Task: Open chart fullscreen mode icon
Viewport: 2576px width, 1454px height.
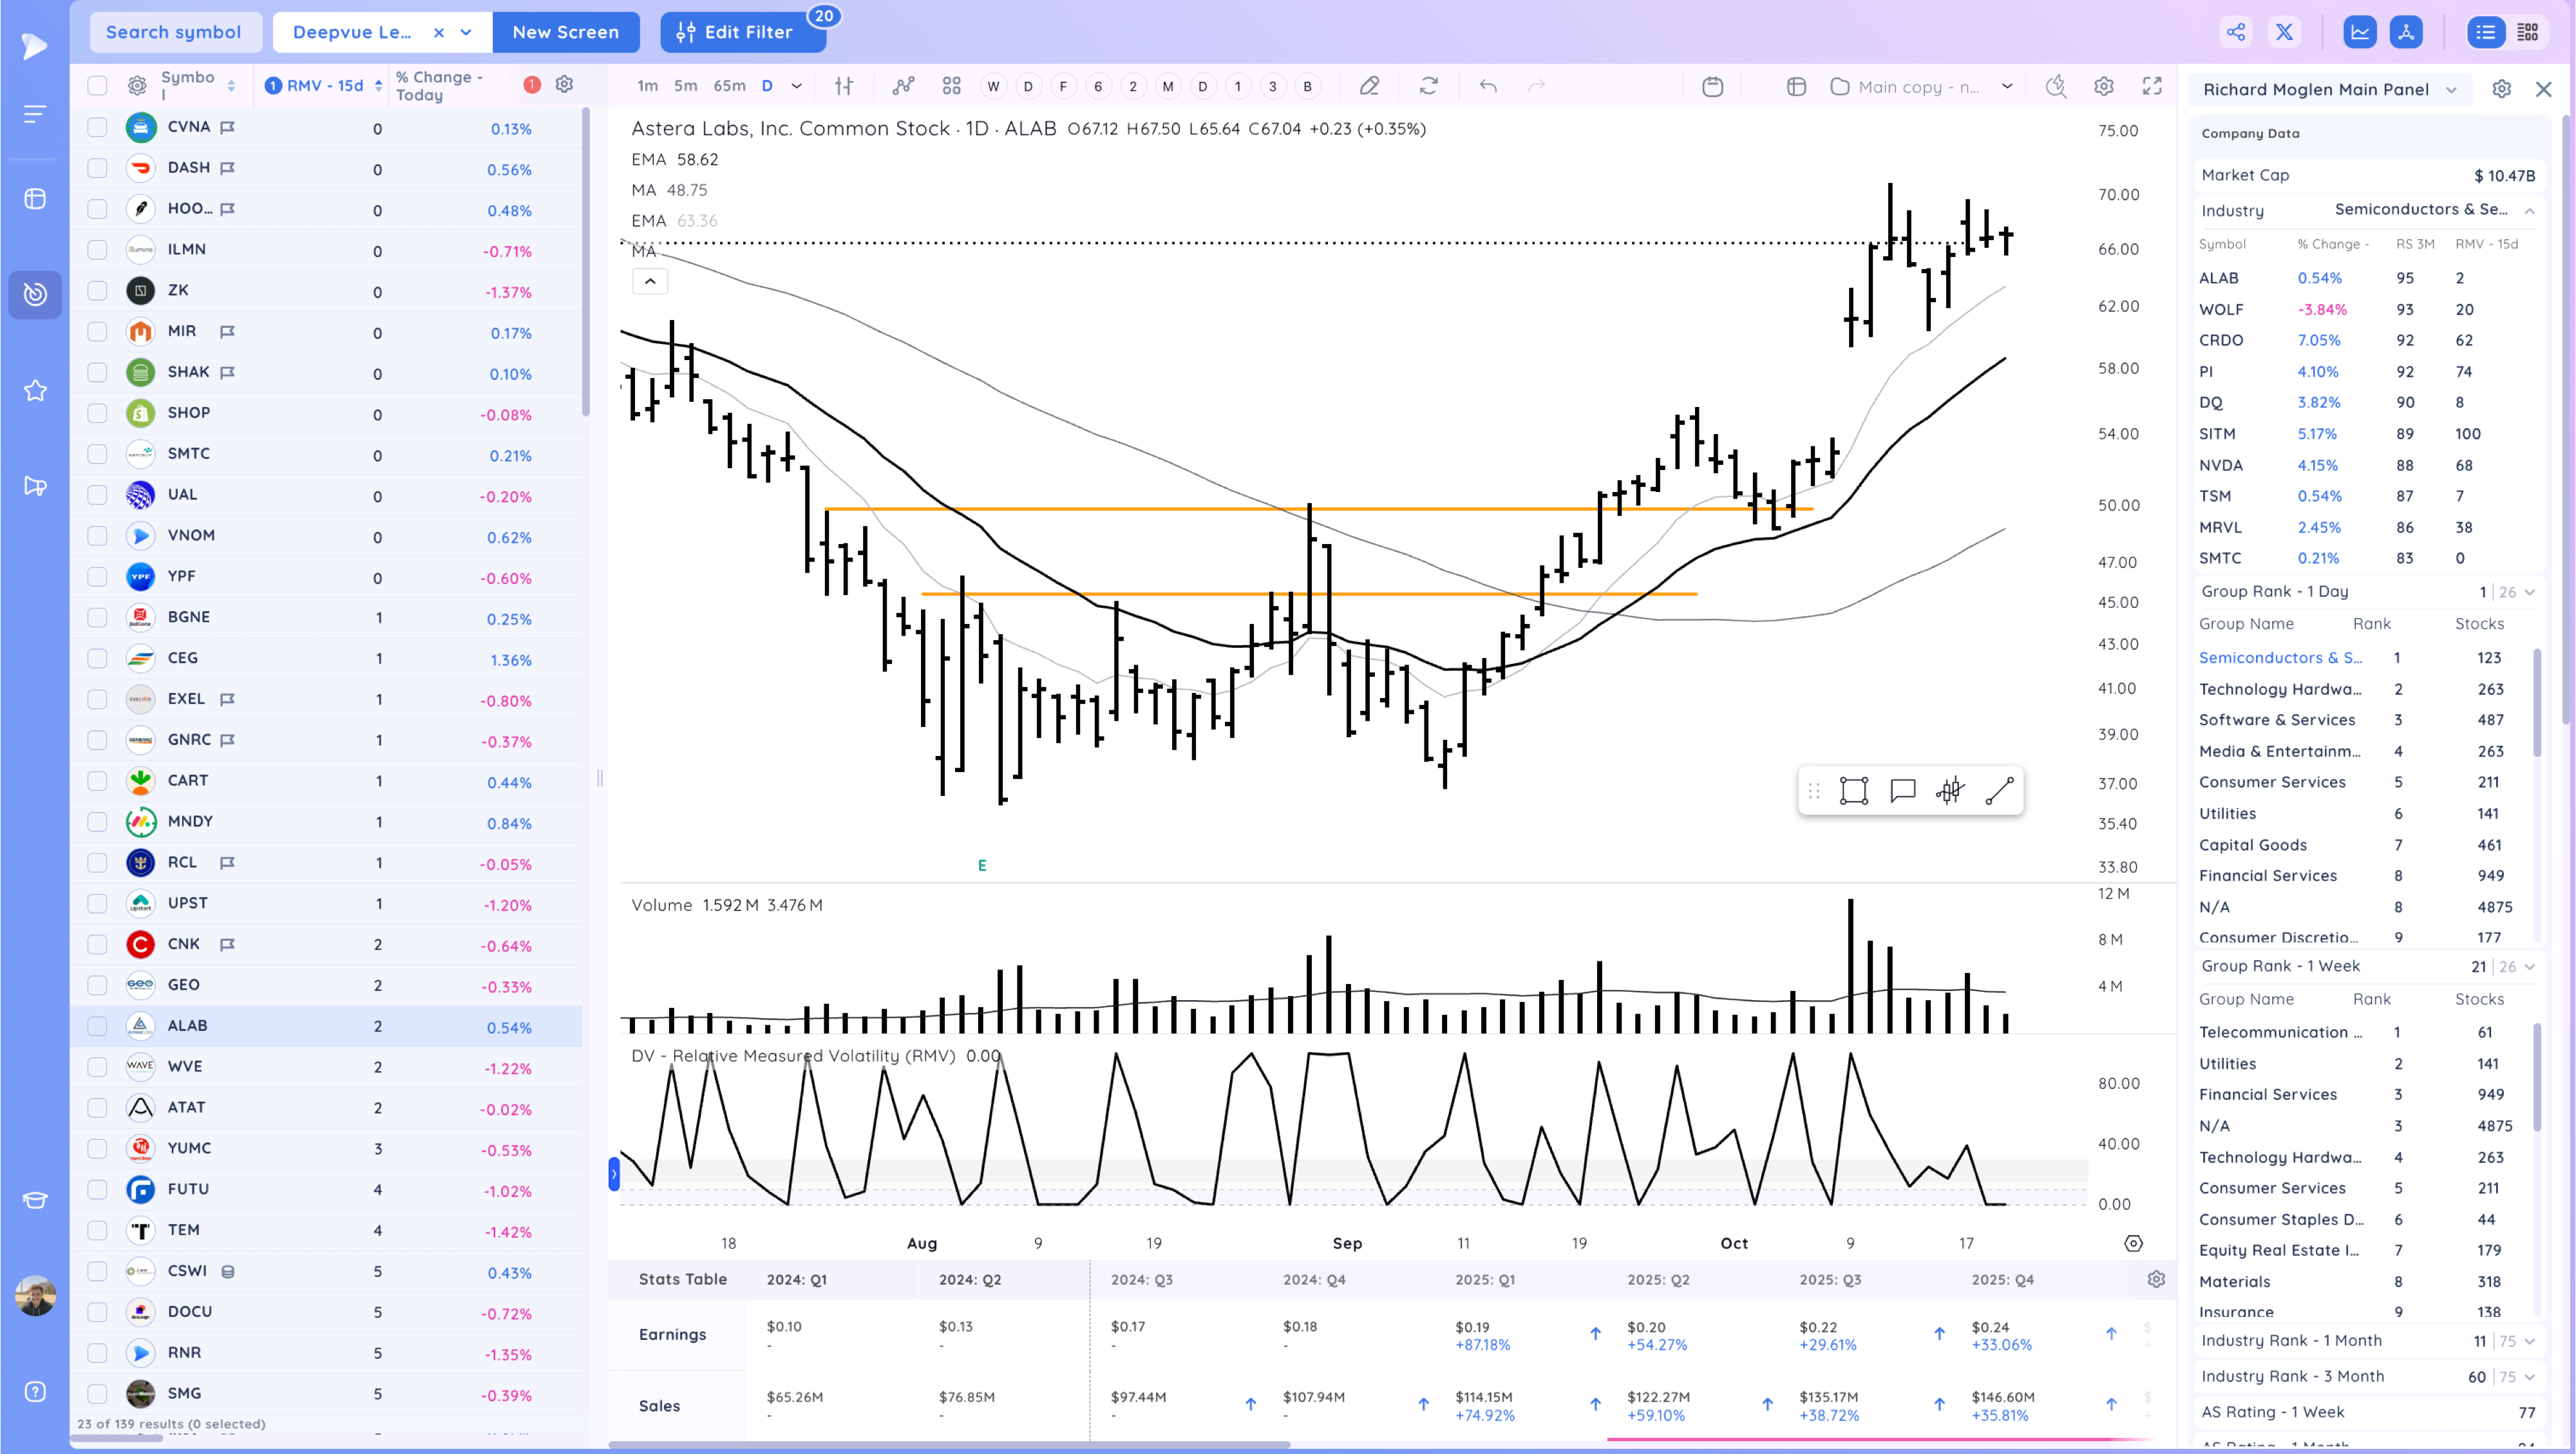Action: click(2152, 86)
